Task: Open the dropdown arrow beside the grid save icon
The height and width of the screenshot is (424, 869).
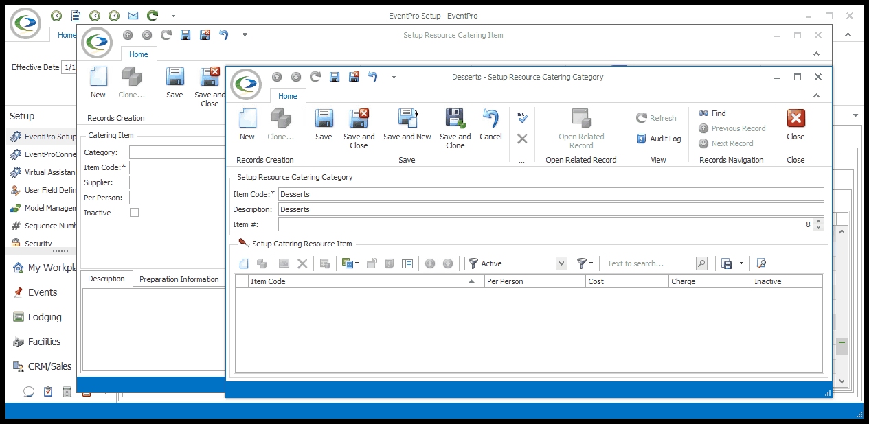Action: coord(741,263)
